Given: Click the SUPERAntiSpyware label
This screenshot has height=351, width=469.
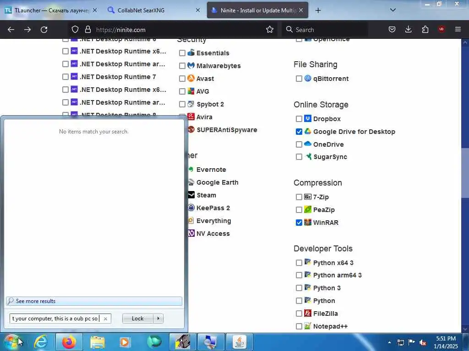Looking at the screenshot, I should 227,130.
